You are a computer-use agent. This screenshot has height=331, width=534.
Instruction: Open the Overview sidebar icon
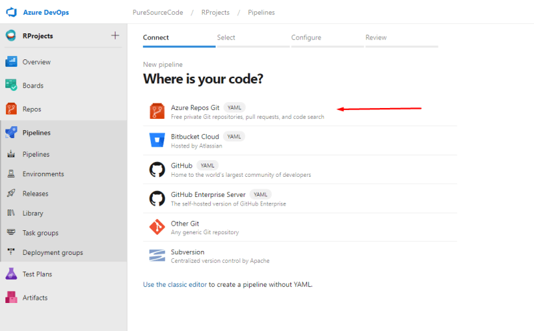11,62
